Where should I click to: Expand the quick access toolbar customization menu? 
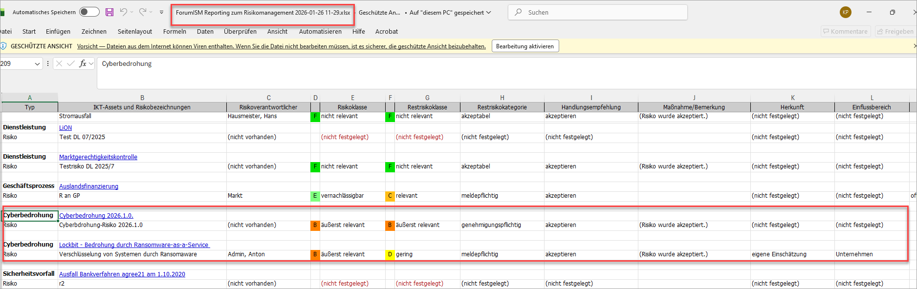point(161,12)
